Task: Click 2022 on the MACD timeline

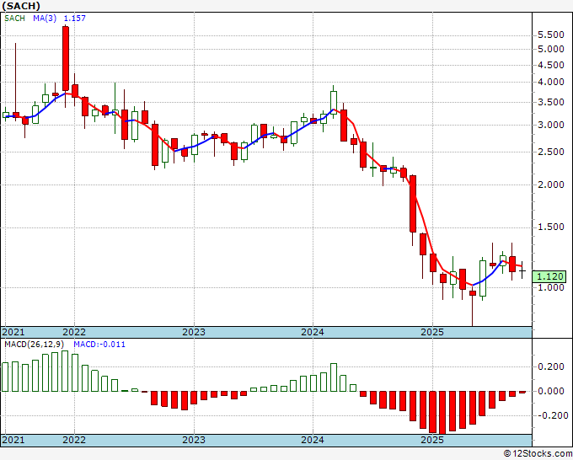Action: pos(74,440)
